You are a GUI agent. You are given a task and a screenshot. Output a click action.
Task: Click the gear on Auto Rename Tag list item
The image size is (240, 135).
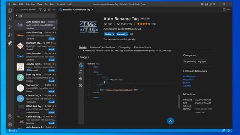pos(54,28)
